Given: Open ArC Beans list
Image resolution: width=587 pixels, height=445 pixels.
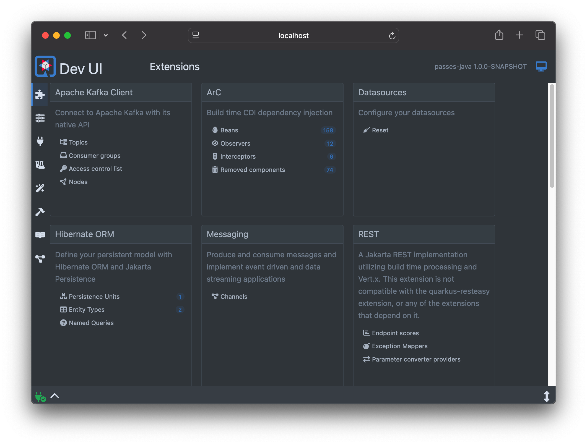Looking at the screenshot, I should [229, 130].
